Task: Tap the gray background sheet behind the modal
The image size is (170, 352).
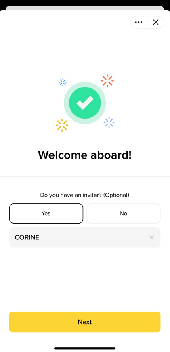Action: pos(85,8)
